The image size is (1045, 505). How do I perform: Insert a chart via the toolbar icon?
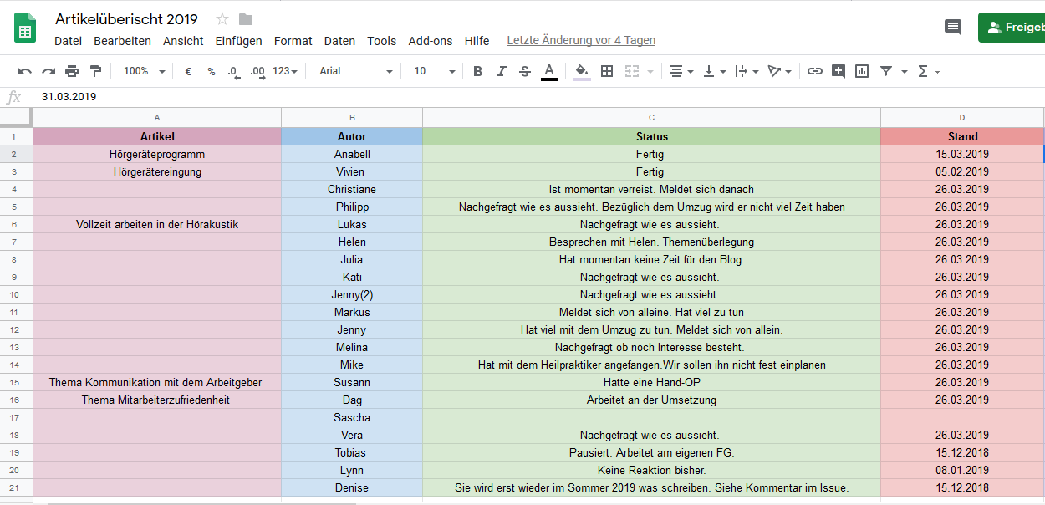862,72
